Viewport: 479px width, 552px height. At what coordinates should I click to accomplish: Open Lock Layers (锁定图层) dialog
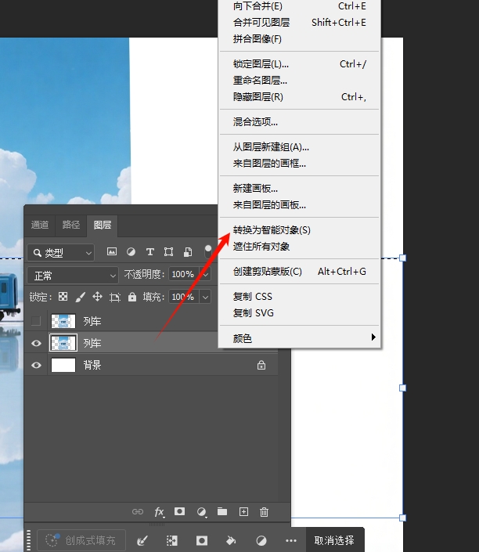click(x=299, y=64)
